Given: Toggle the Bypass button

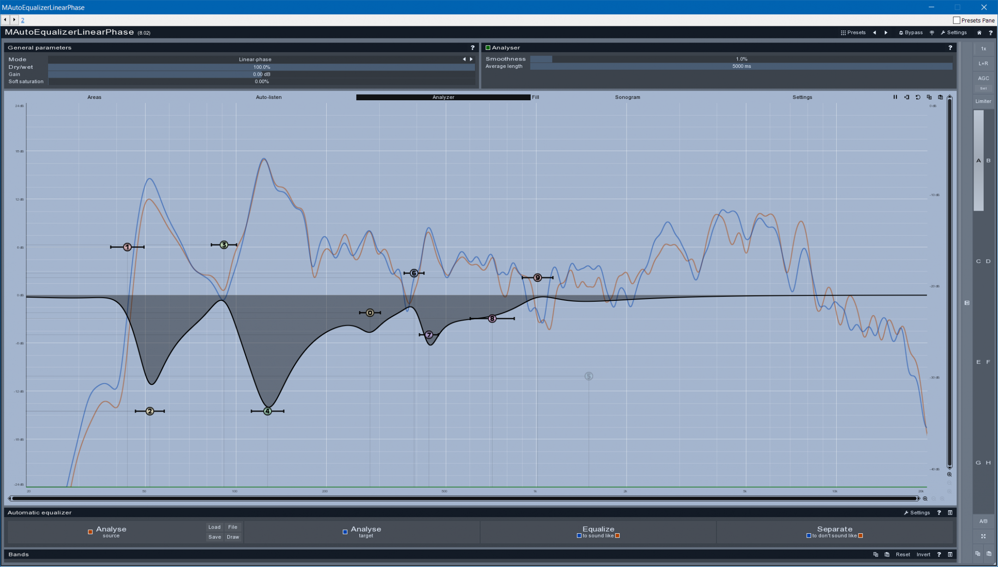Looking at the screenshot, I should tap(911, 32).
